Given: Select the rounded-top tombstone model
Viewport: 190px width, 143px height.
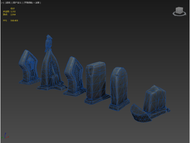Looking at the screenshot, I should pyautogui.click(x=119, y=89).
